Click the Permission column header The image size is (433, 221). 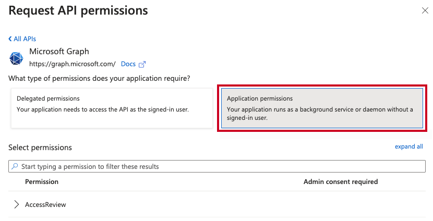(42, 181)
